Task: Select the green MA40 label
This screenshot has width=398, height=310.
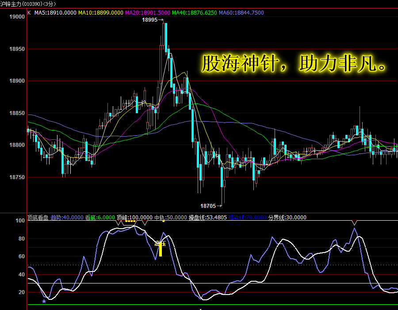Action: point(195,12)
